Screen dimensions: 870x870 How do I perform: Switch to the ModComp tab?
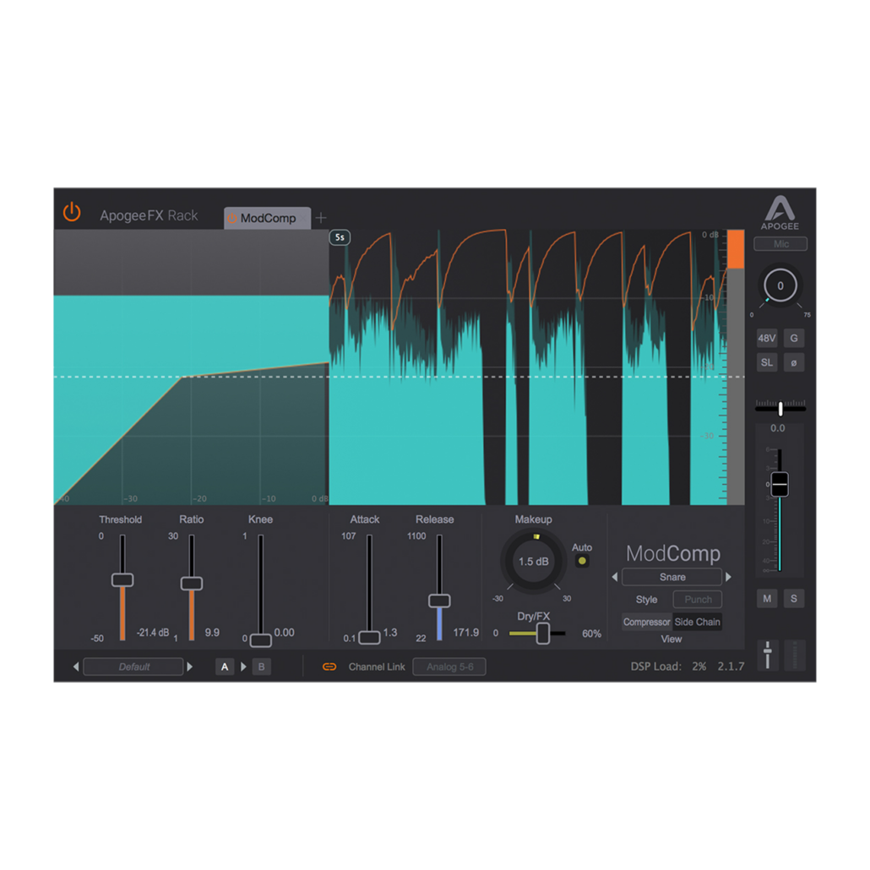tap(267, 218)
